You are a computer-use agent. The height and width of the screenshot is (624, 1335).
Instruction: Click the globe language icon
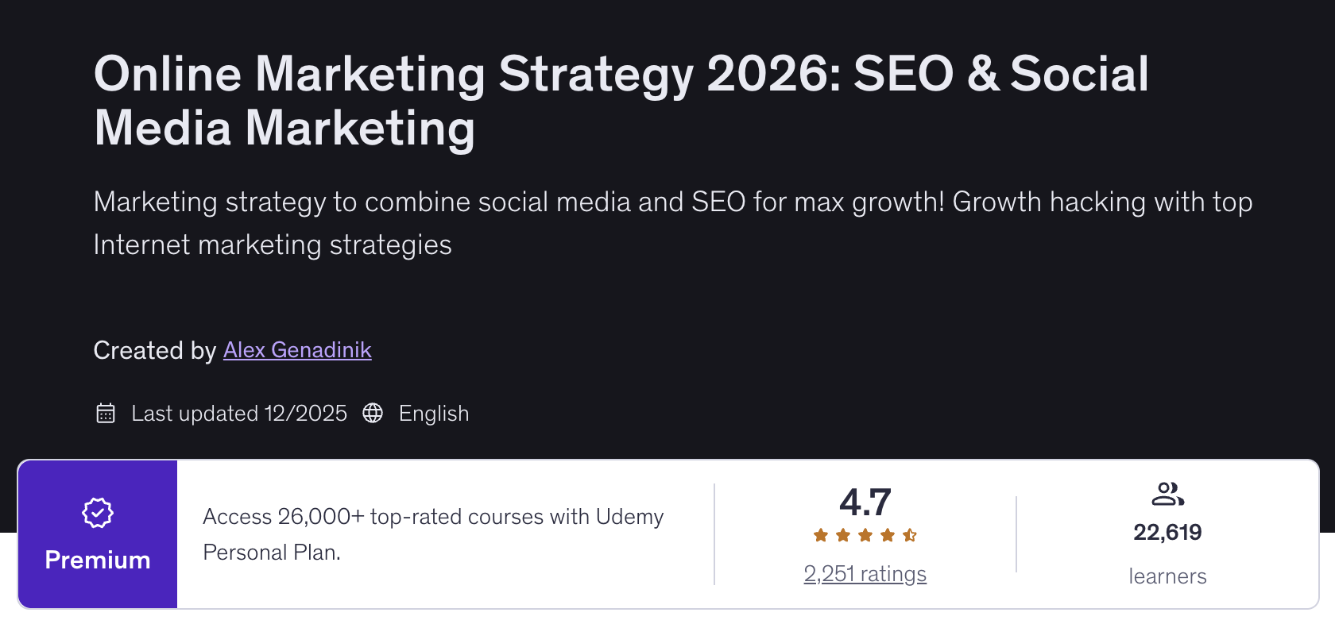click(373, 414)
